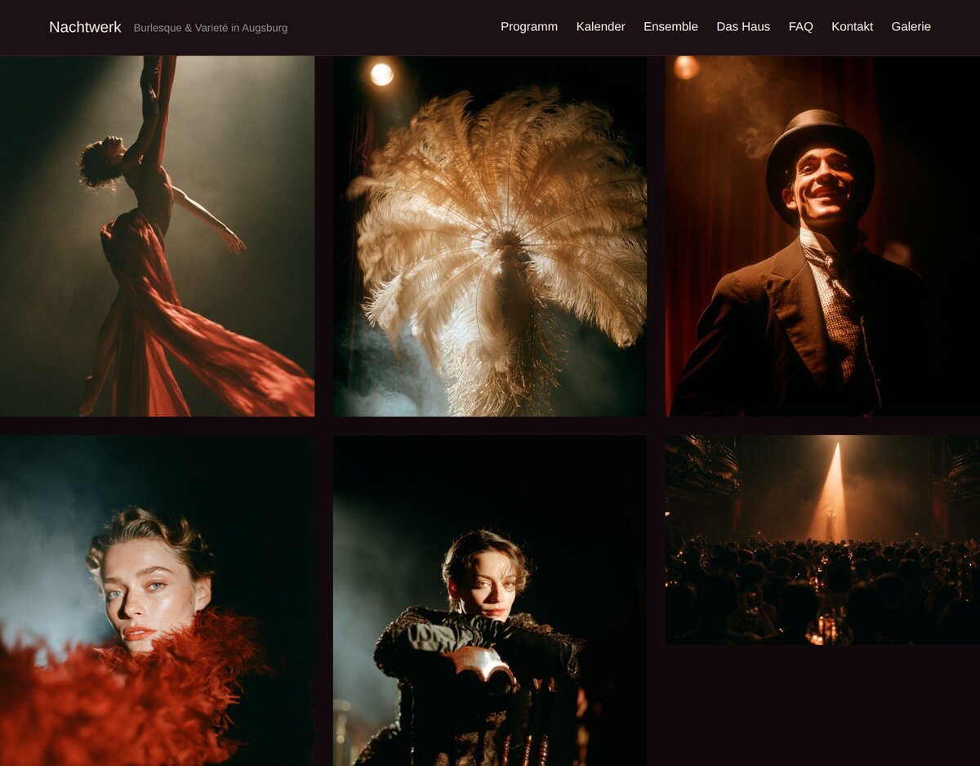The height and width of the screenshot is (766, 980).
Task: Open the top hat gentleman photo
Action: (822, 236)
